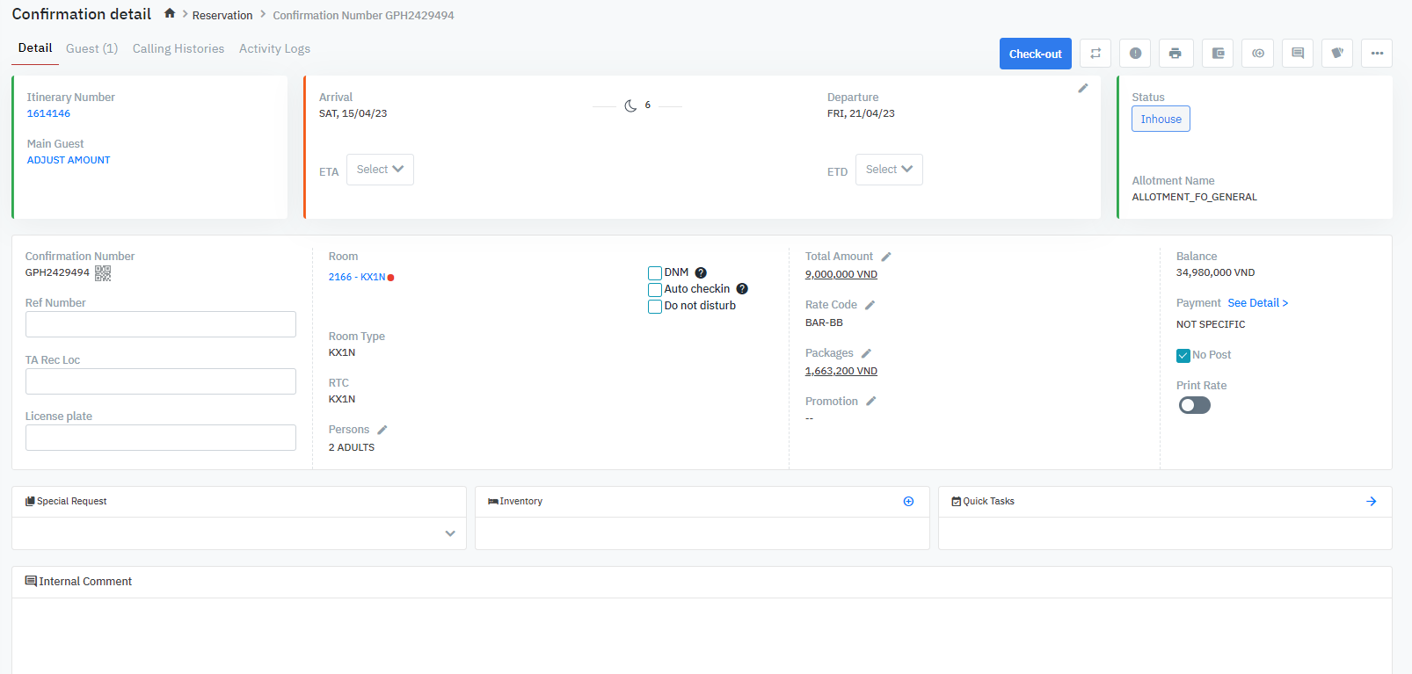
Task: Edit Total Amount with pencil icon
Action: click(886, 257)
